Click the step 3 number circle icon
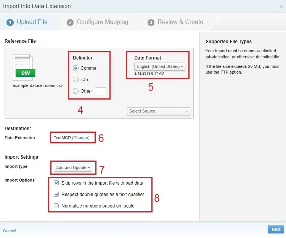Viewport: 286px width, 238px height. (x=151, y=22)
